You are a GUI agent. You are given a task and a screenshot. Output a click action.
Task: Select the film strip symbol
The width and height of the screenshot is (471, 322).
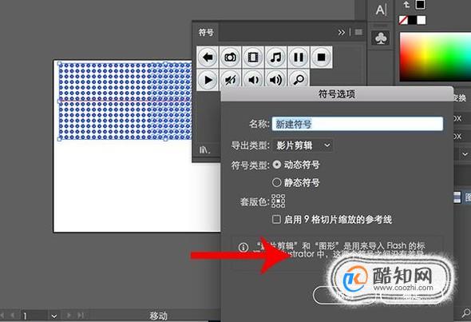(x=253, y=57)
